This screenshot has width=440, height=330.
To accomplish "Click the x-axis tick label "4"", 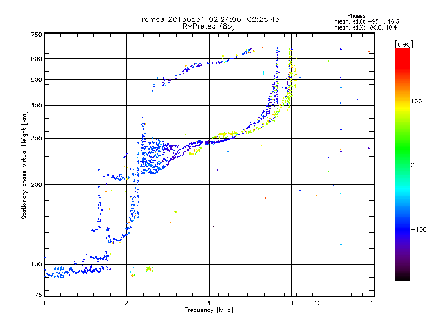I will [209, 303].
